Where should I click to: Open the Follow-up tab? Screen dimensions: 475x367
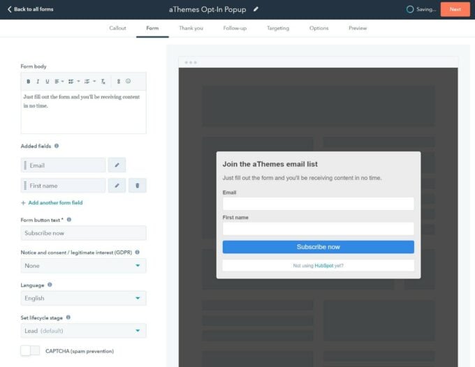(235, 28)
